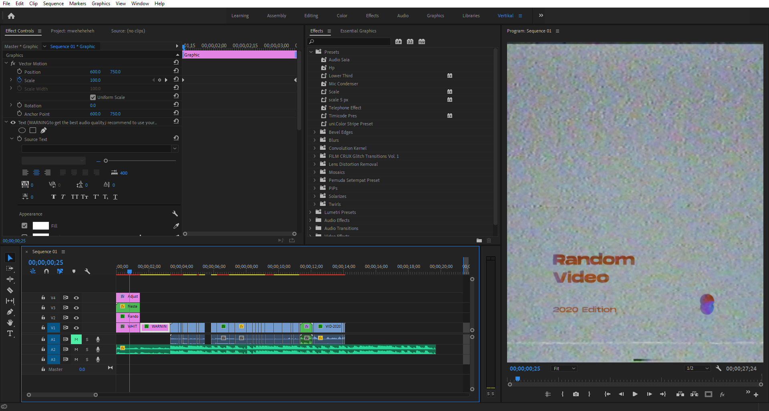
Task: Step forward one frame in program monitor
Action: (649, 394)
